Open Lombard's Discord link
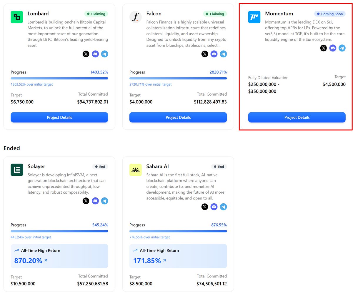 point(95,54)
